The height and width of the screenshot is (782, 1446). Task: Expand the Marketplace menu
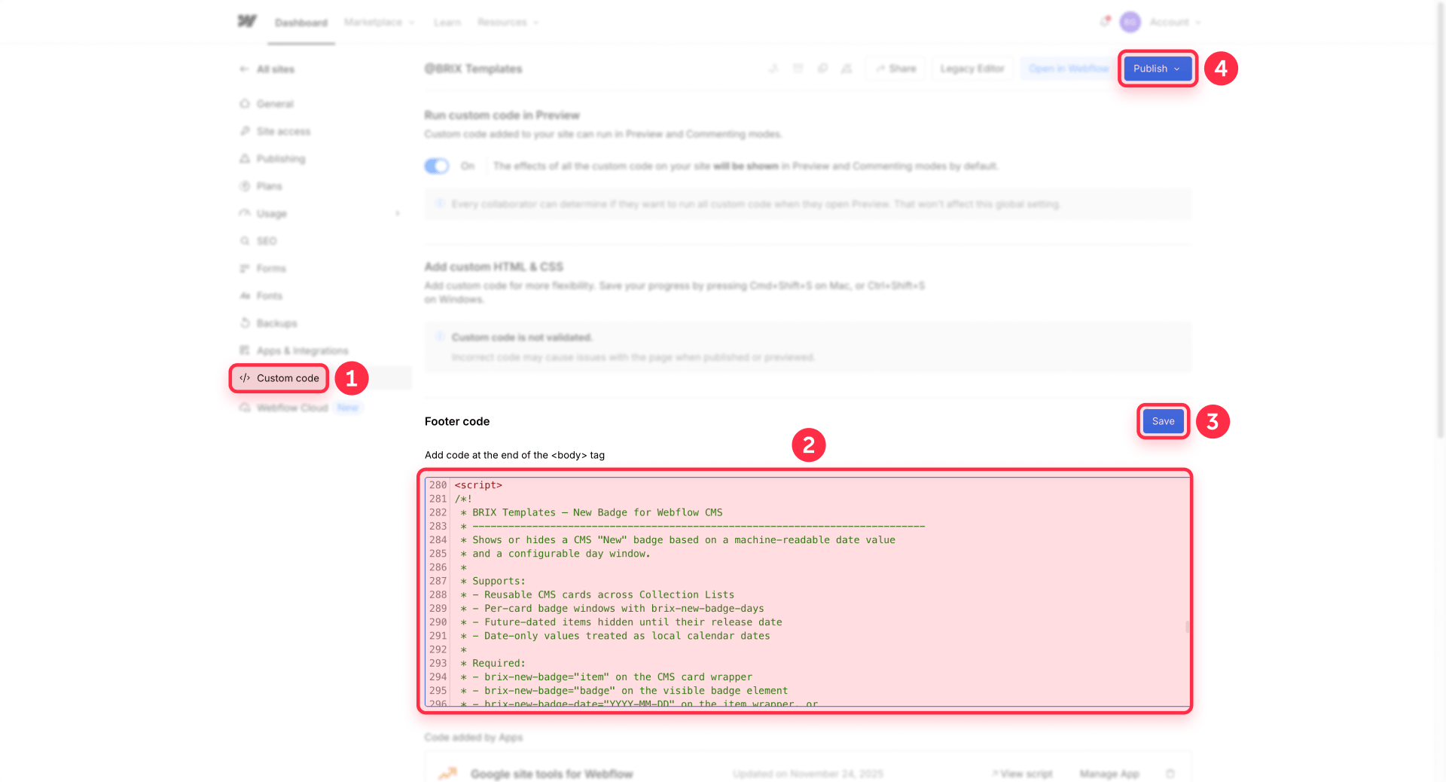pyautogui.click(x=380, y=23)
